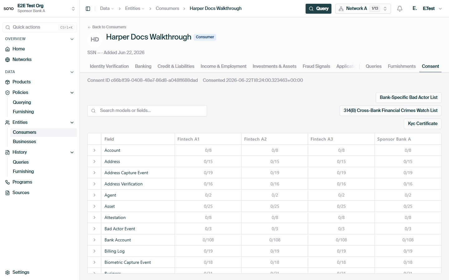
Task: Click the Billing Log row label
Action: click(114, 251)
